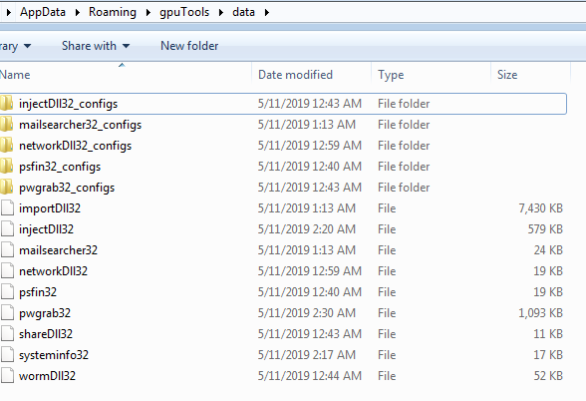Viewport: 586px width, 401px height.
Task: Select the mailsearcher32_configs folder icon
Action: [x=6, y=125]
